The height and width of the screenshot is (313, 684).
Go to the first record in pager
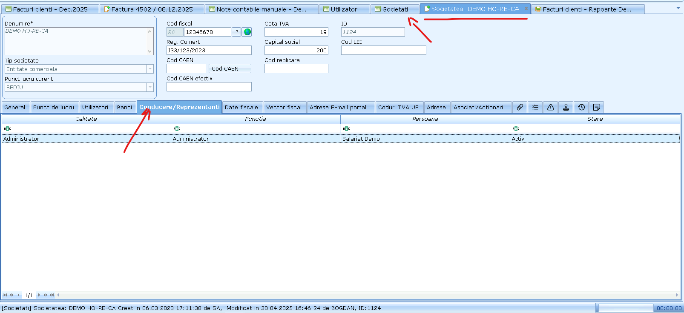click(5, 295)
